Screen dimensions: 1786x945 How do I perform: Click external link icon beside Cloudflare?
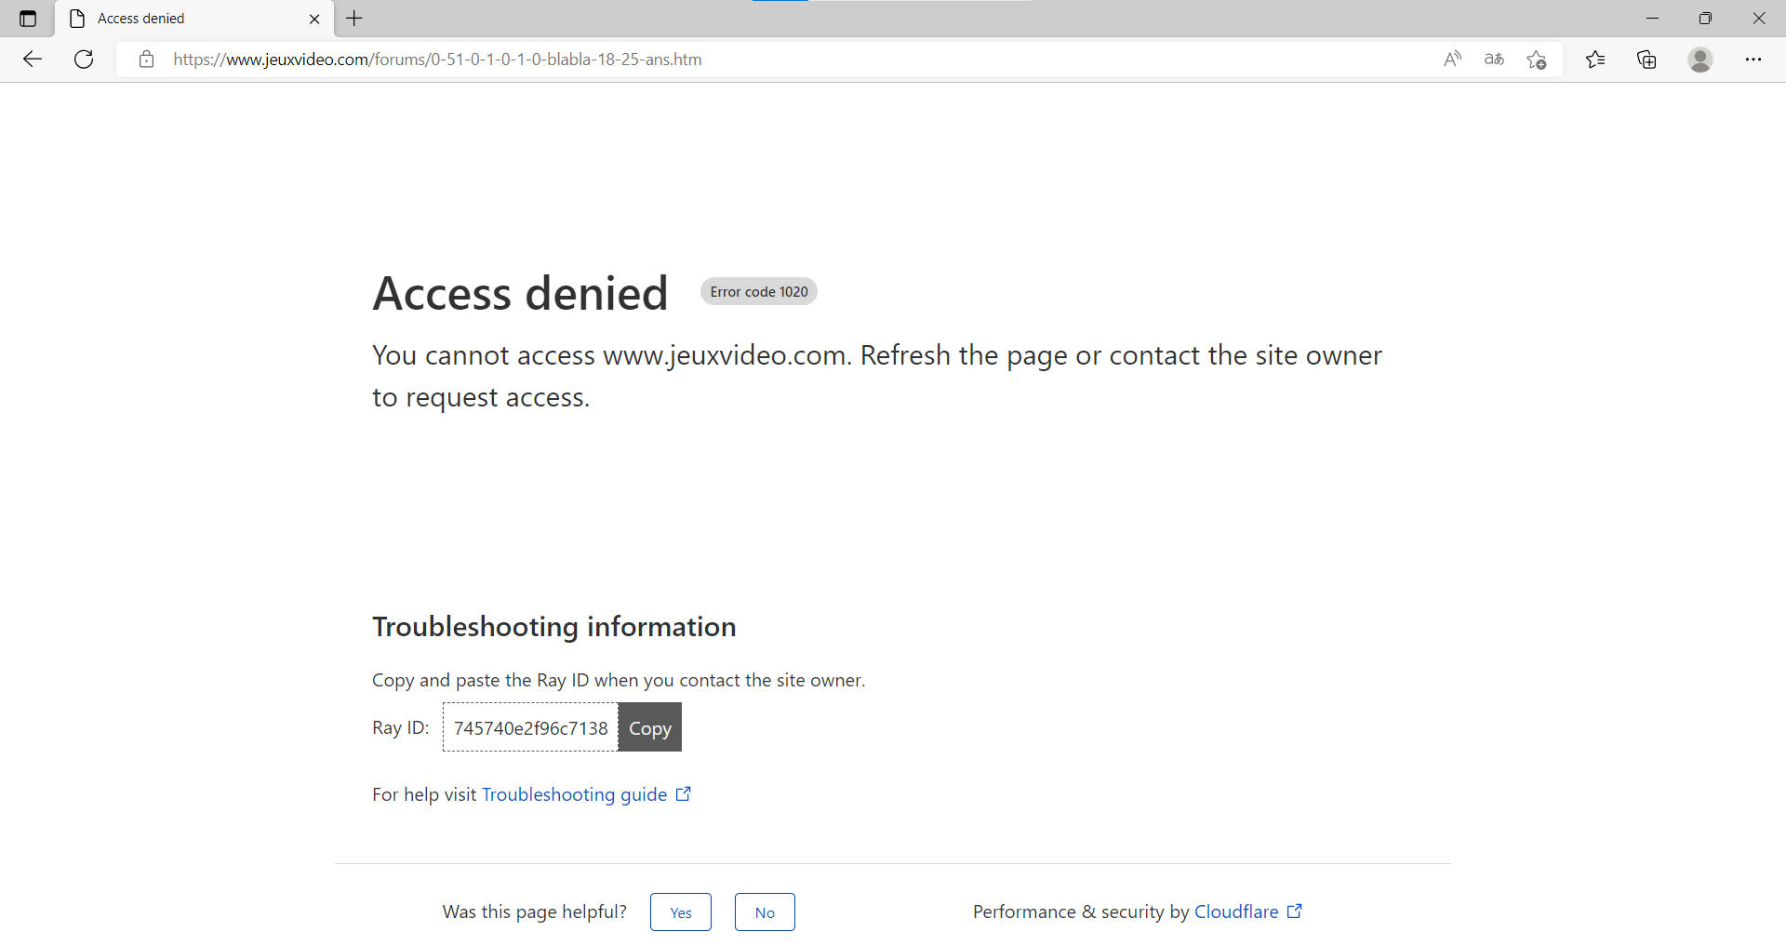click(1295, 911)
